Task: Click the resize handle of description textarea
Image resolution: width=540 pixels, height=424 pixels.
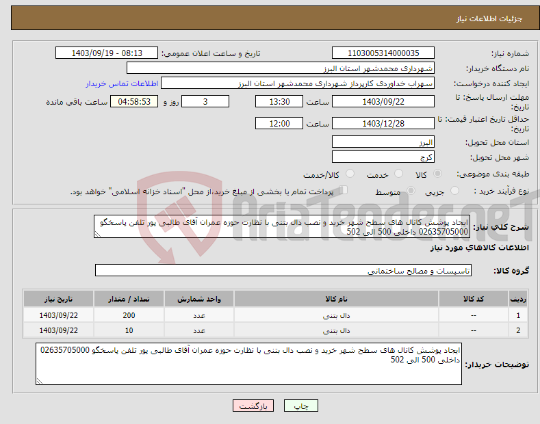Action: pyautogui.click(x=98, y=234)
